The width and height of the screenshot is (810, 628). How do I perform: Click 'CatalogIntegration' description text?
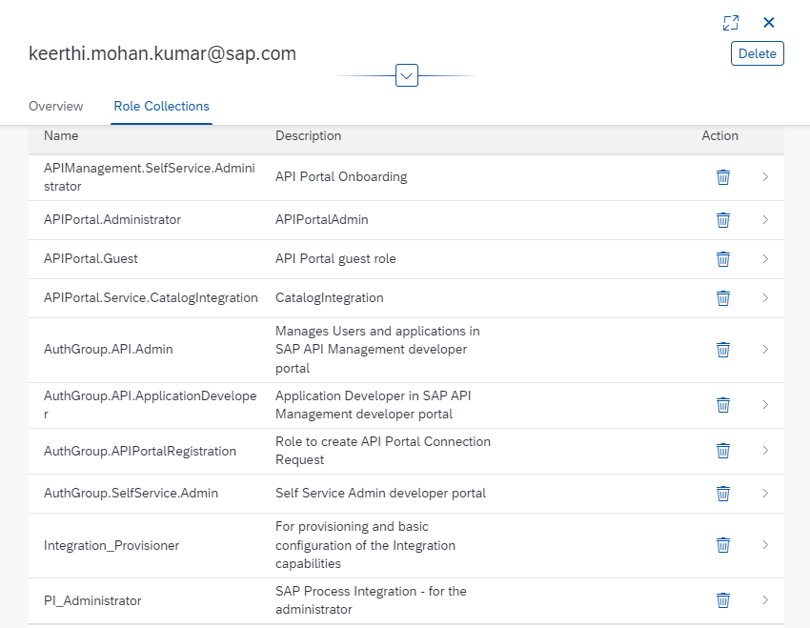point(330,298)
